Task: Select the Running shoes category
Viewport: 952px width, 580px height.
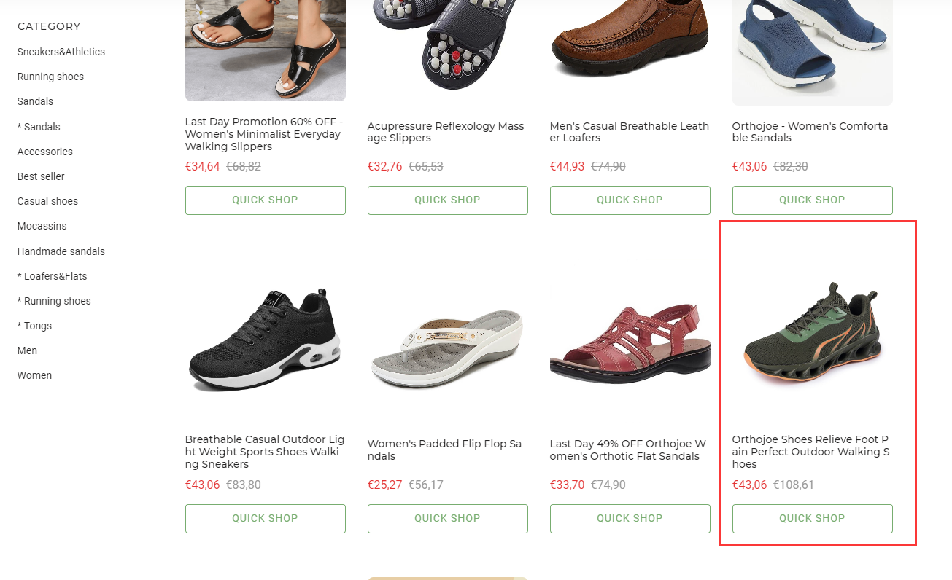Action: coord(50,77)
